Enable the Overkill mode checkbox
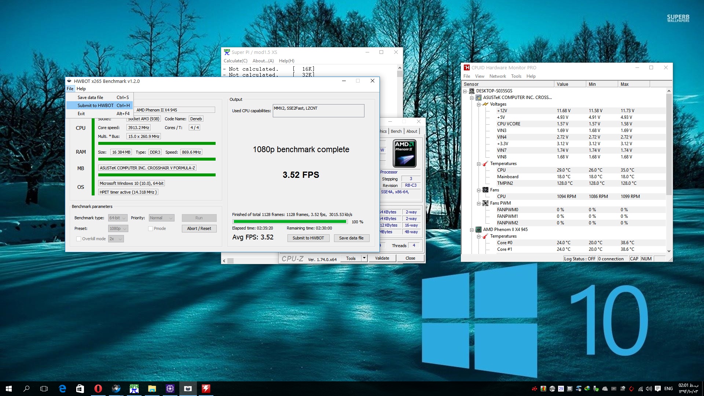 pyautogui.click(x=78, y=239)
